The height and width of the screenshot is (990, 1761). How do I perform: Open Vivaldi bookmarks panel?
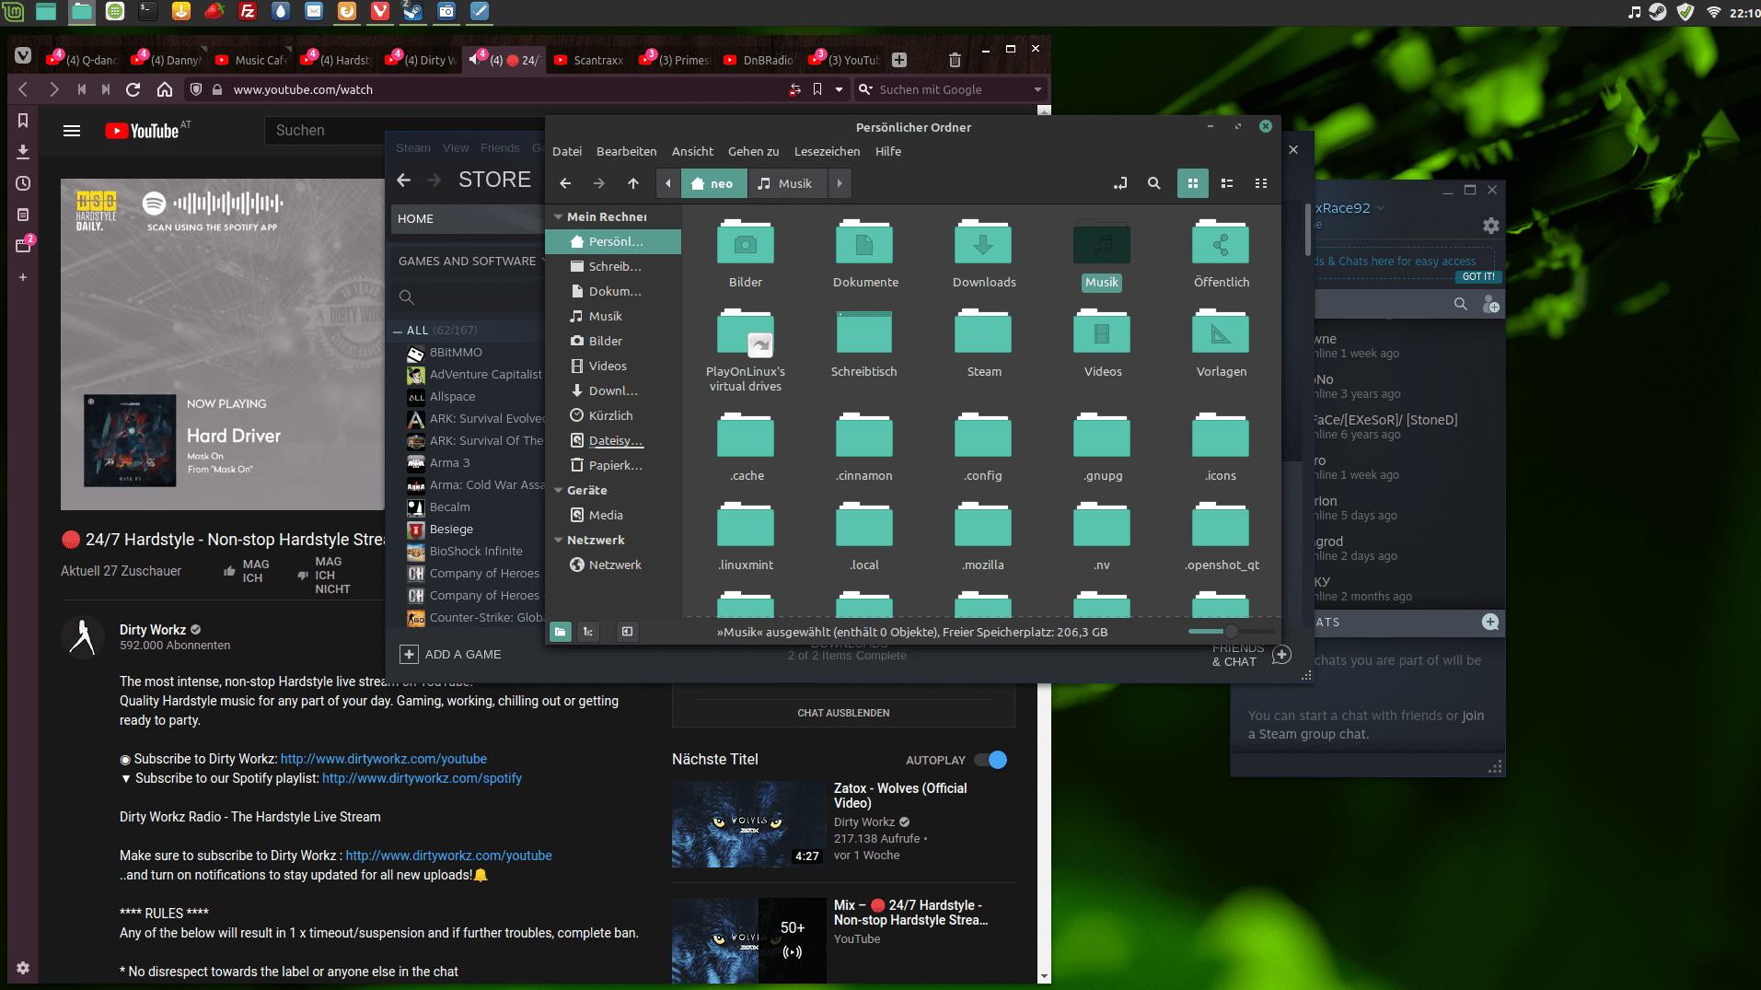click(x=23, y=121)
